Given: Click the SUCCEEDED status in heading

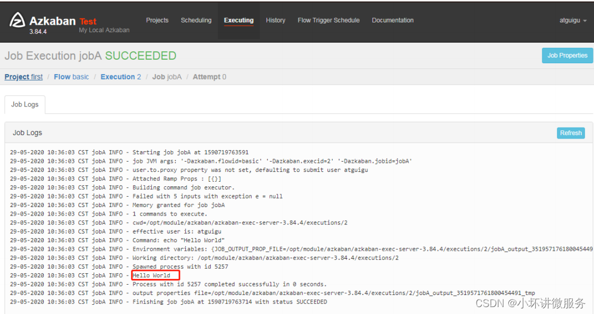Looking at the screenshot, I should pyautogui.click(x=140, y=56).
